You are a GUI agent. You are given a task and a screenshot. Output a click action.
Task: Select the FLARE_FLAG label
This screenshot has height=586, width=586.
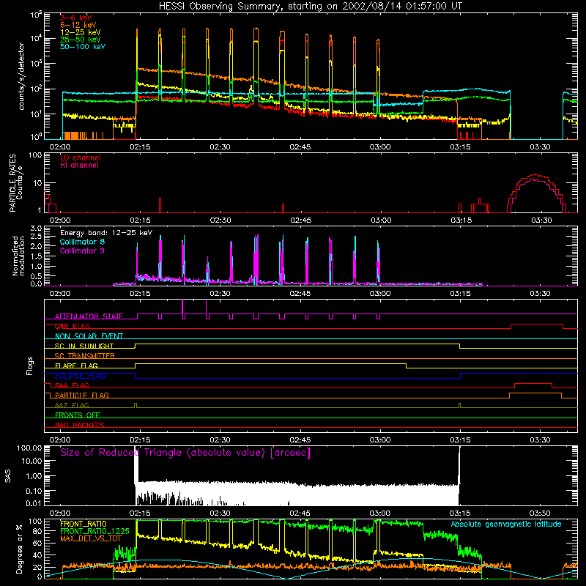[76, 366]
